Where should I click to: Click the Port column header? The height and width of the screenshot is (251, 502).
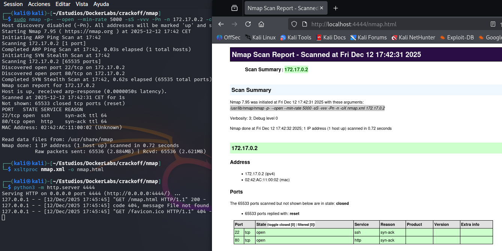pyautogui.click(x=245, y=224)
